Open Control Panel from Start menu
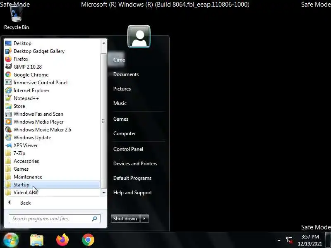This screenshot has width=331, height=248. click(128, 149)
